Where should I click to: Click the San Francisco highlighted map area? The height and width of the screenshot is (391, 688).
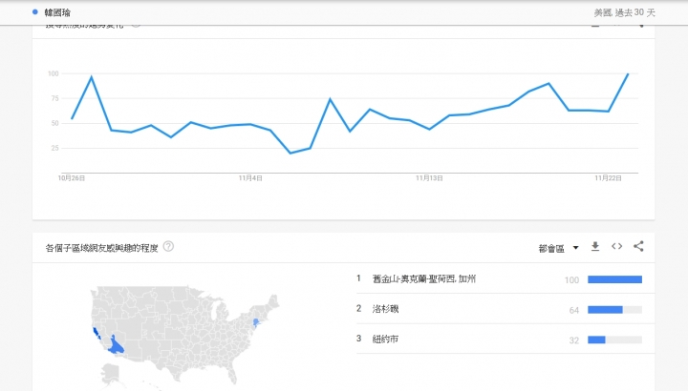[x=97, y=333]
